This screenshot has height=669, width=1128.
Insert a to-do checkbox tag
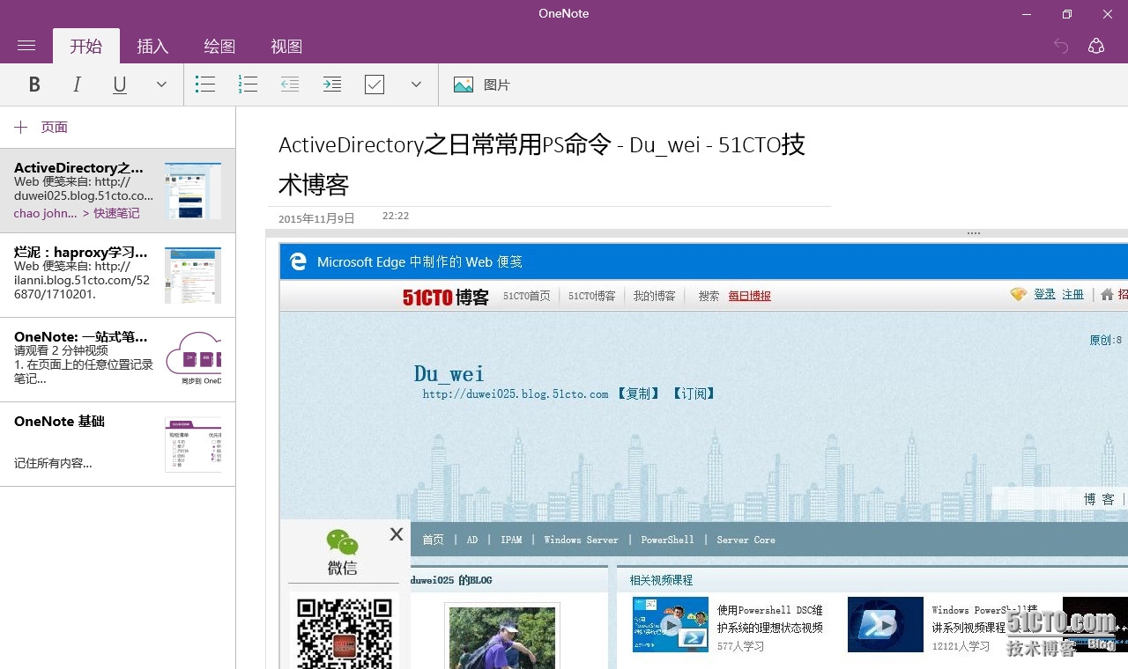pos(375,85)
